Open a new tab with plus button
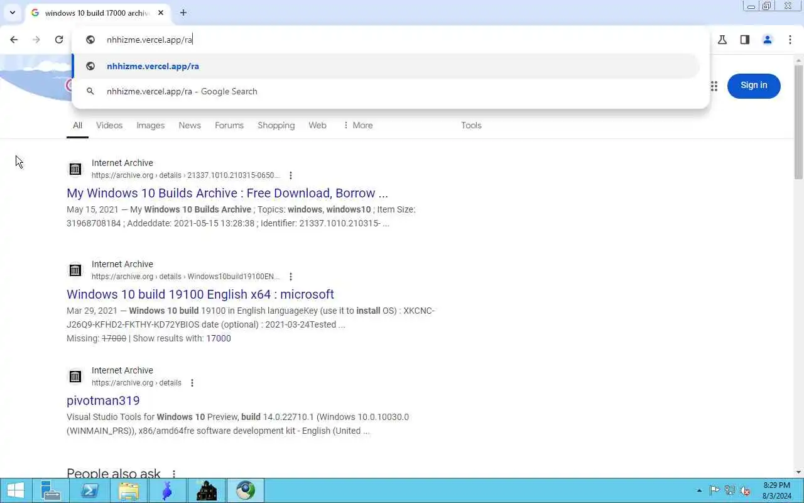 [x=183, y=13]
